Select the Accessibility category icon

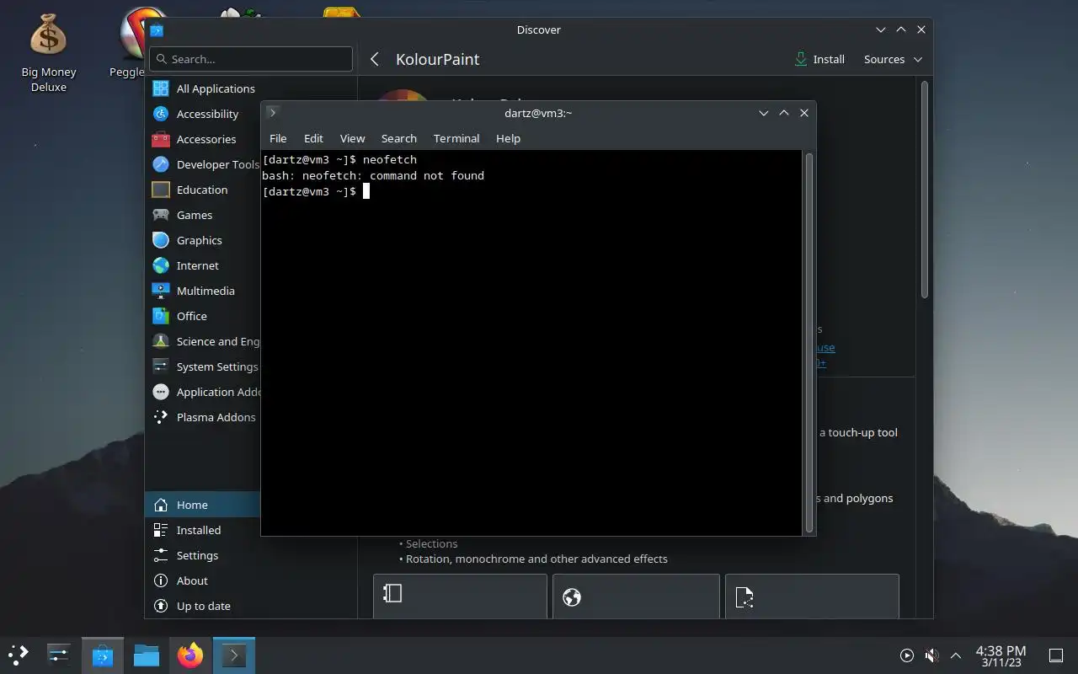tap(161, 114)
